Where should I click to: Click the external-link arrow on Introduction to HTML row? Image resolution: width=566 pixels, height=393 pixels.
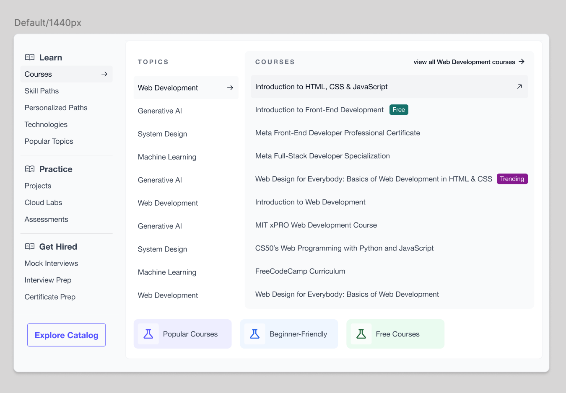click(x=519, y=87)
